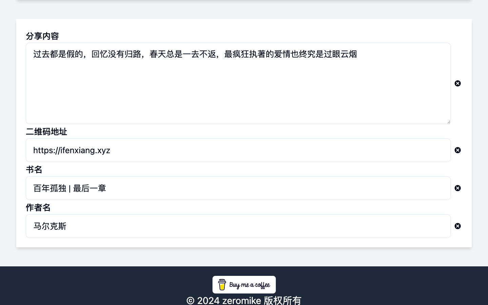Click into the 分享内容 text area
488x305 pixels.
coord(238,83)
